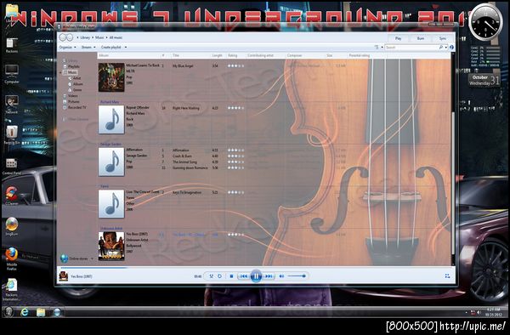Open Internet Explorer from the taskbar
Image resolution: width=510 pixels, height=335 pixels.
pyautogui.click(x=25, y=313)
